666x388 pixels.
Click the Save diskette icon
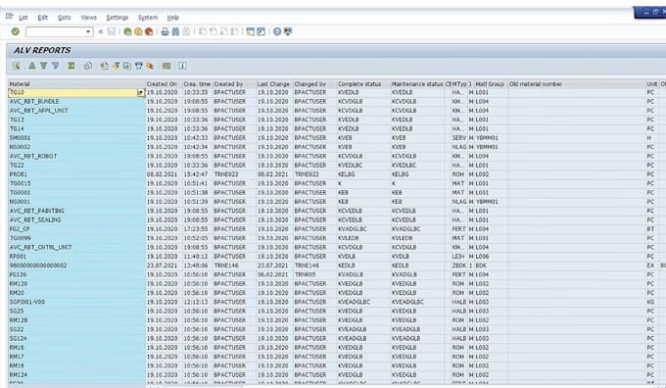pyautogui.click(x=112, y=31)
